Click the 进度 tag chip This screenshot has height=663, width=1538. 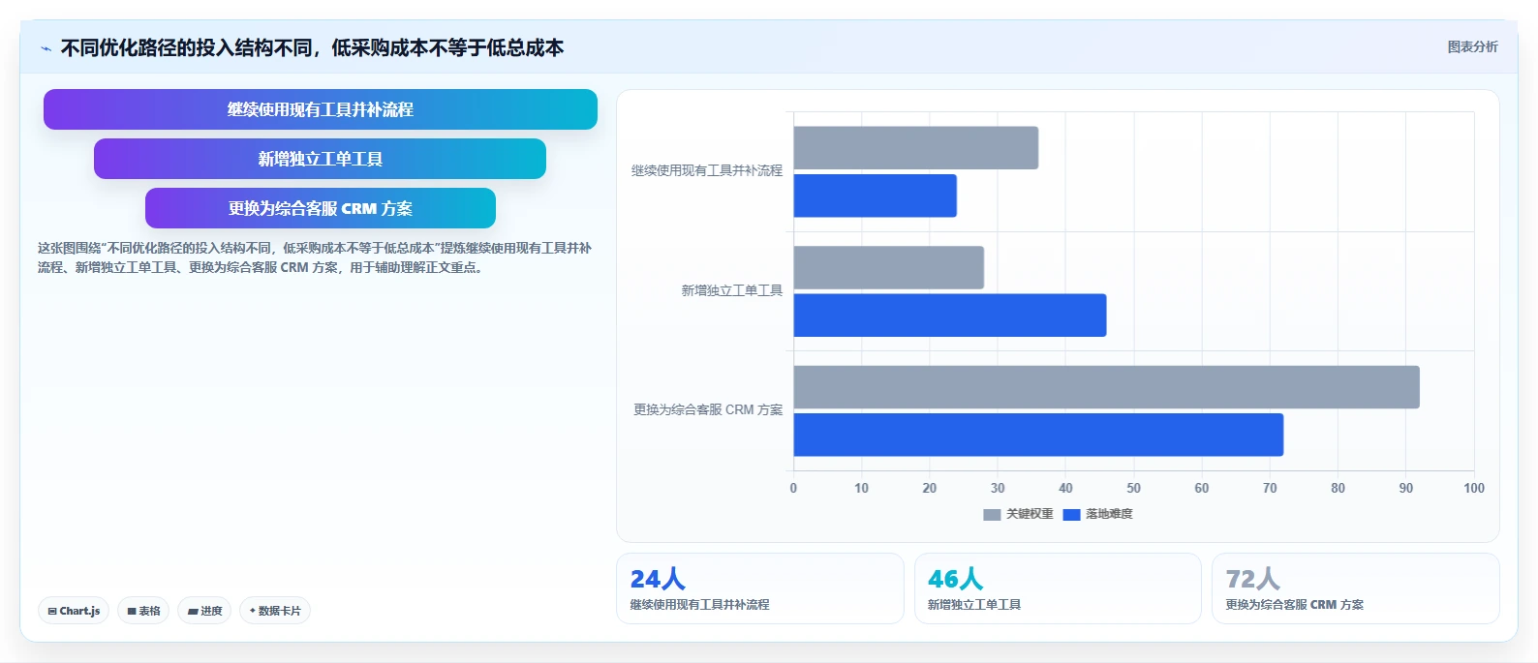tap(204, 611)
